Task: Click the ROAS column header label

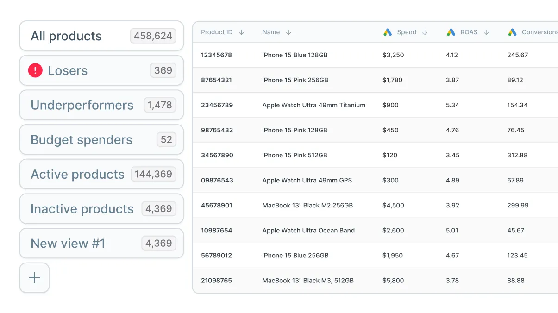Action: pyautogui.click(x=469, y=32)
